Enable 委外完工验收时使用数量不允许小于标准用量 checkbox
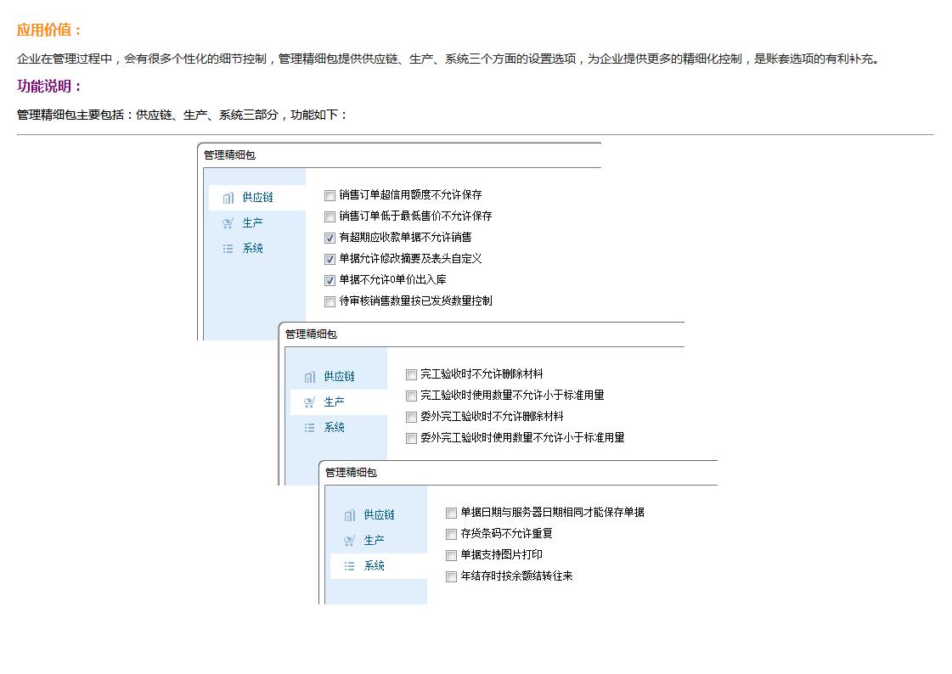The height and width of the screenshot is (674, 952). (411, 438)
